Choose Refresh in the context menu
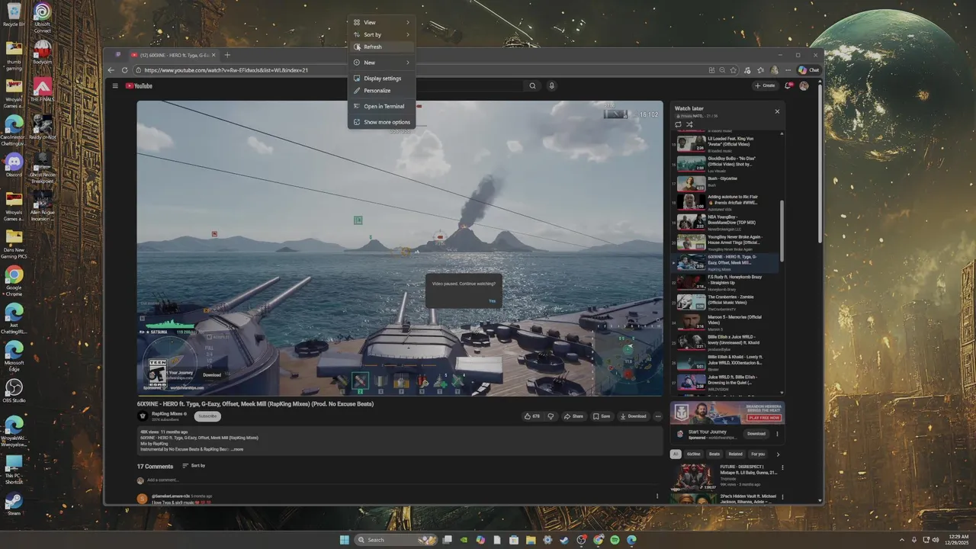 381,47
